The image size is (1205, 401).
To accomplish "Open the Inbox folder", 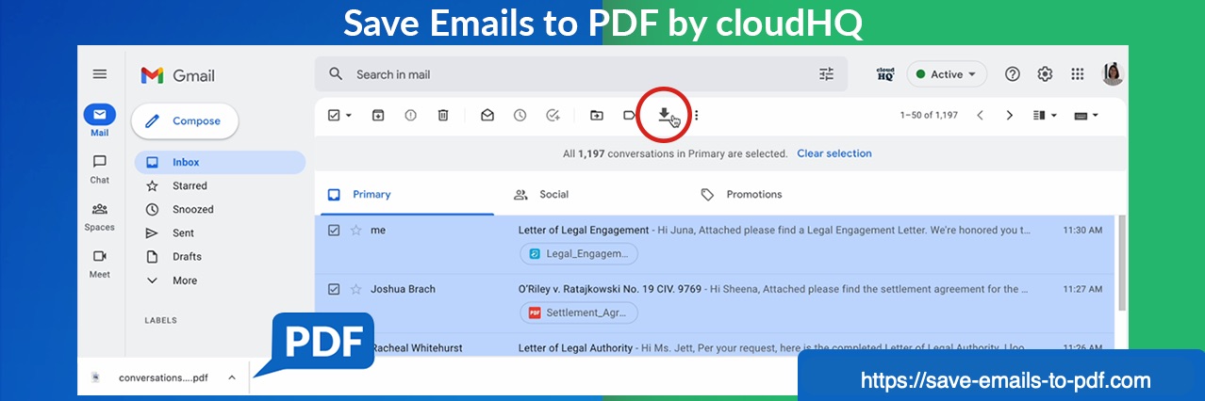I will pos(220,162).
